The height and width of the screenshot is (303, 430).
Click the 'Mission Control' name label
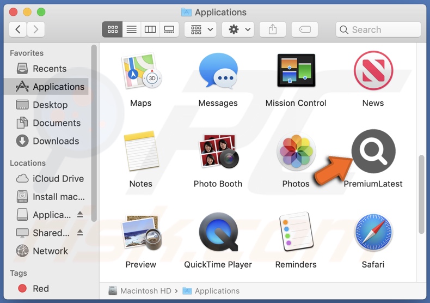pyautogui.click(x=296, y=103)
